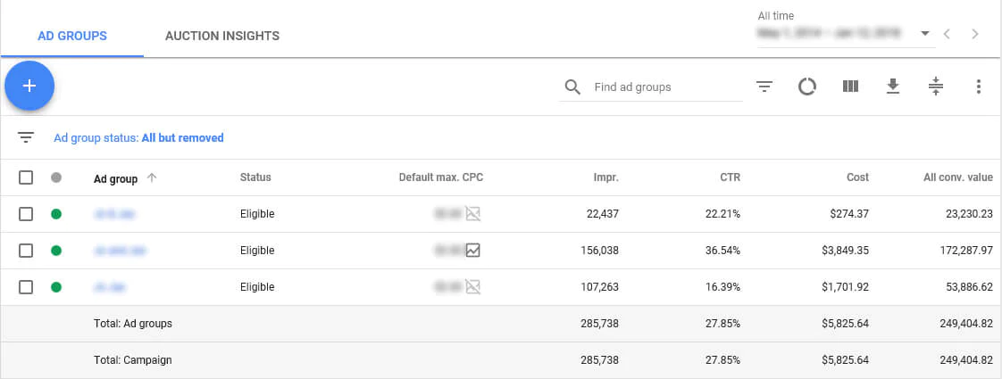Open the modify columns icon
The image size is (1002, 379).
(x=850, y=87)
